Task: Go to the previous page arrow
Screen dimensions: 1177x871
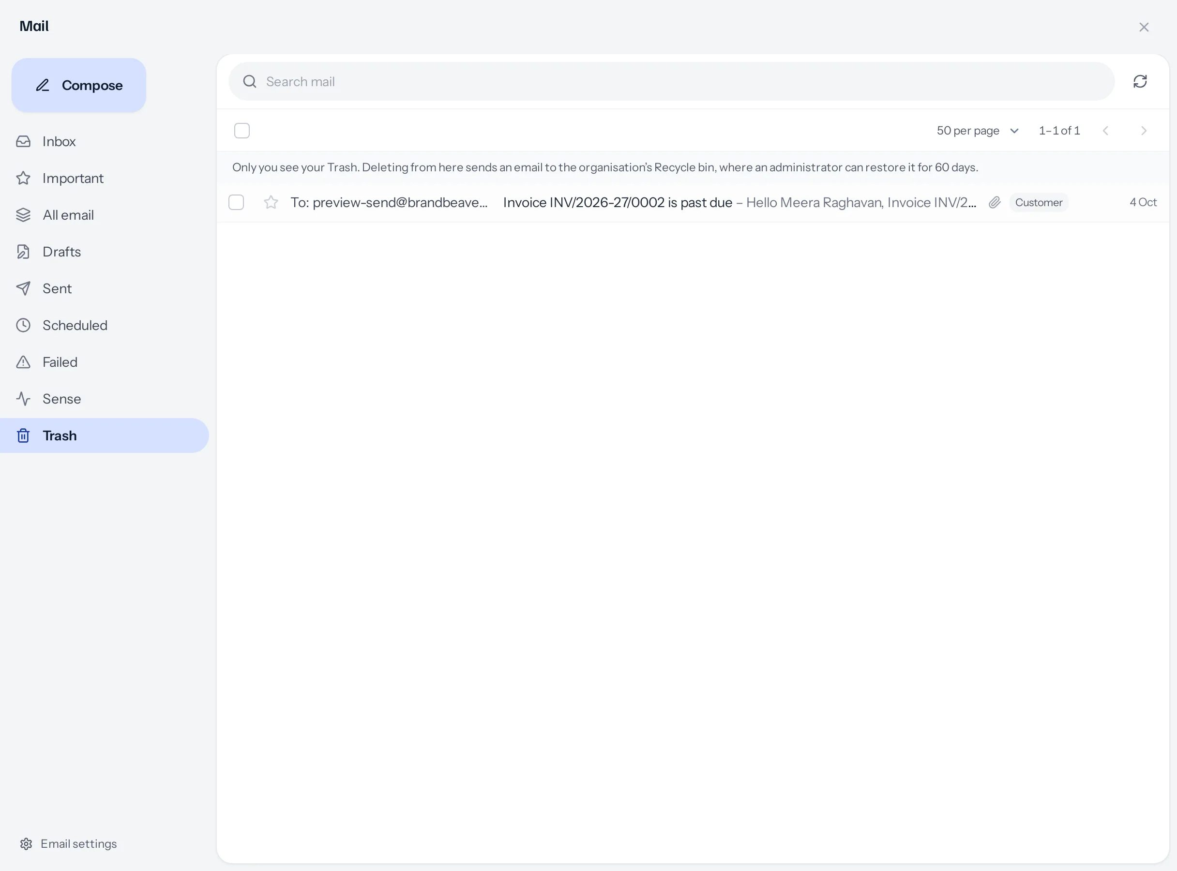Action: [1106, 131]
